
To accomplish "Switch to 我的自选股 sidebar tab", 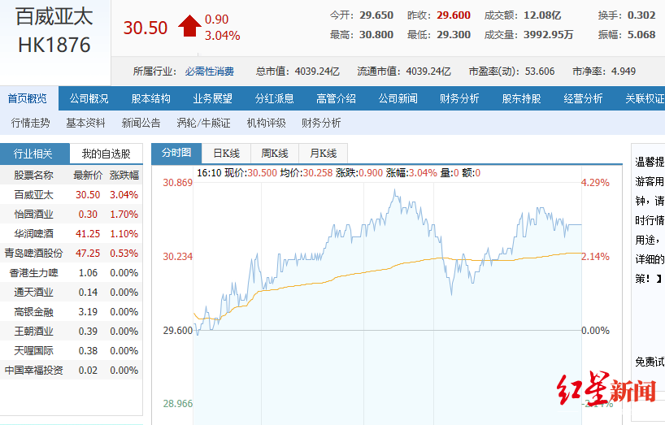I will click(106, 154).
